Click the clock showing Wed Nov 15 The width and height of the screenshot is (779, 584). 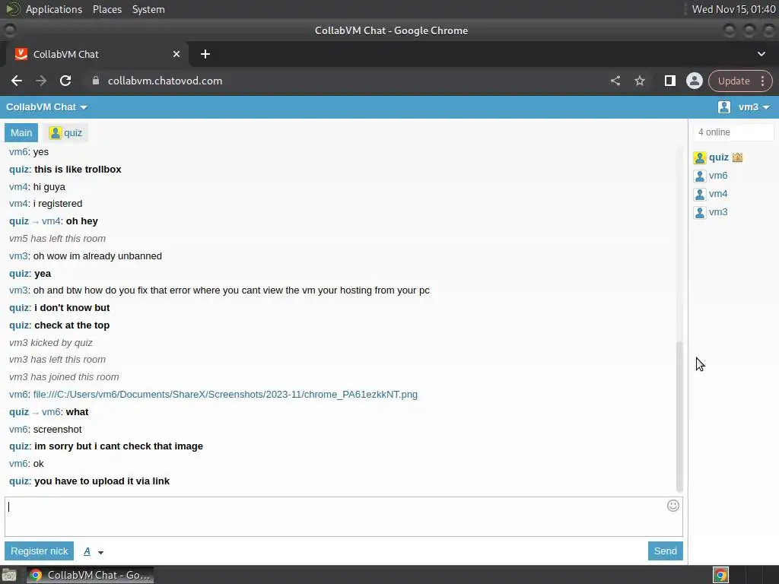point(733,9)
